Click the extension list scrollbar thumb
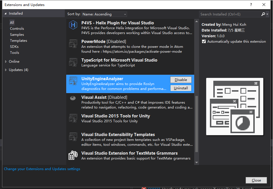 pyautogui.click(x=196, y=124)
